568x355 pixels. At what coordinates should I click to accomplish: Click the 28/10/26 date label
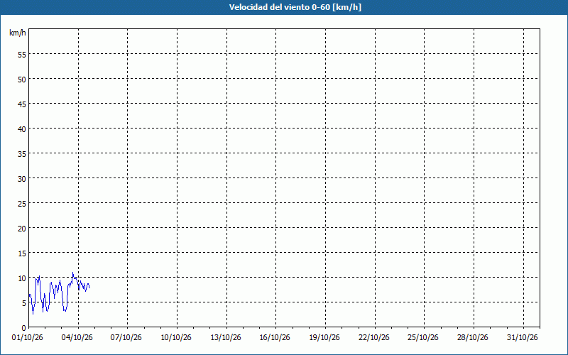(x=473, y=338)
